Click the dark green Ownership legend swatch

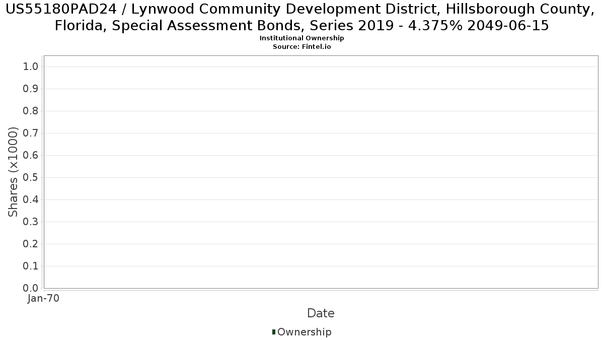(x=274, y=332)
